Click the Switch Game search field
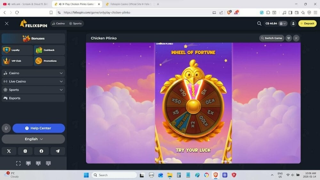 pyautogui.click(x=271, y=38)
